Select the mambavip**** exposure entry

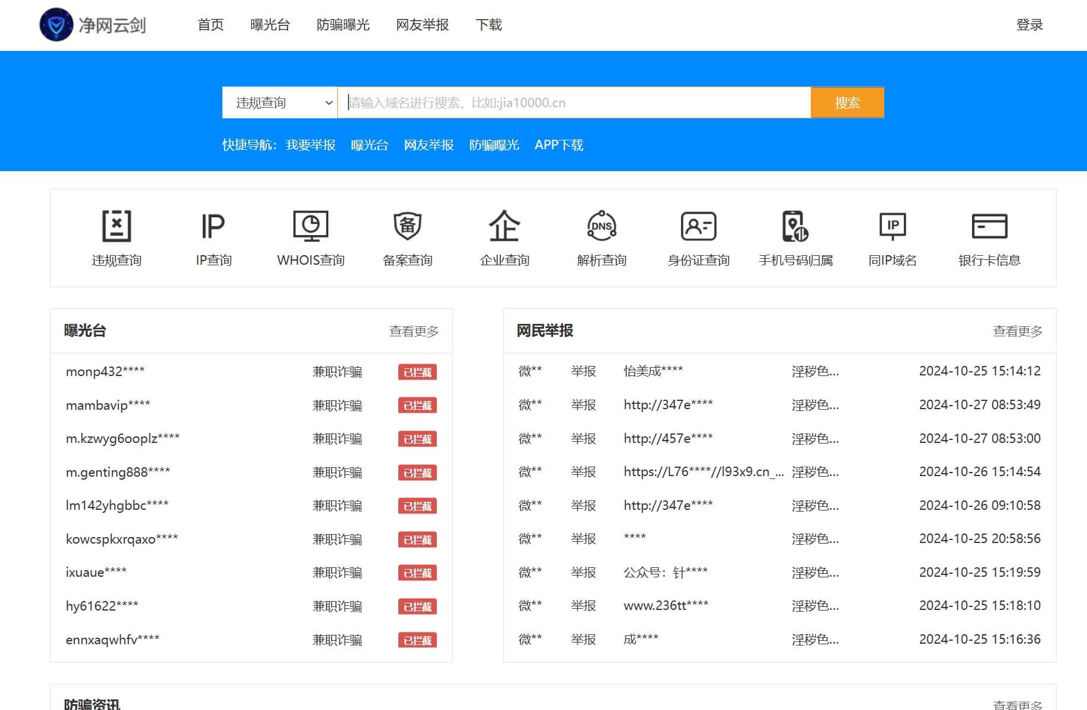[108, 405]
